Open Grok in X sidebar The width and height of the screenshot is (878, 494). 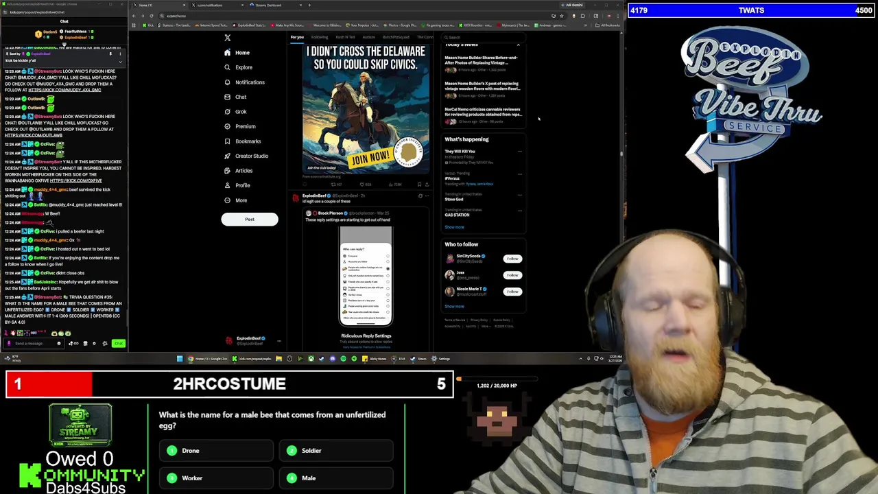235,112
